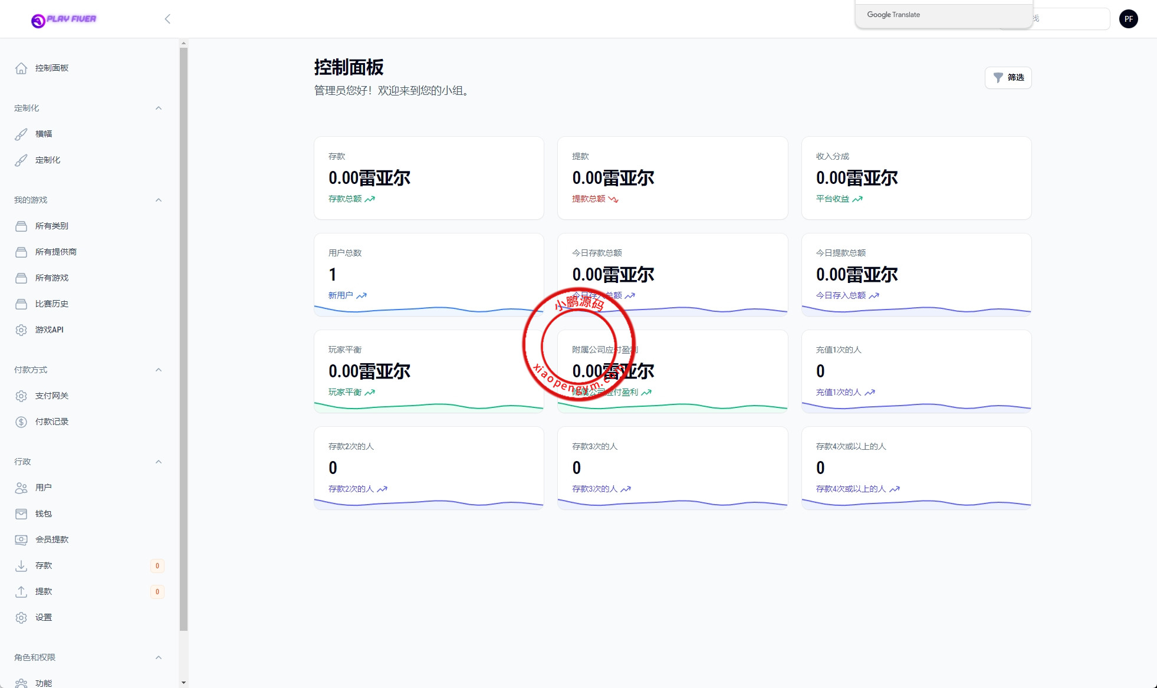
Task: Click the group icon beside 功能
Action: point(21,683)
